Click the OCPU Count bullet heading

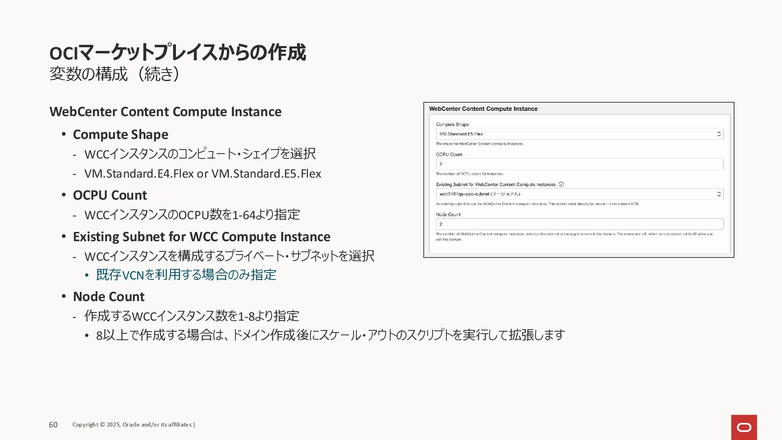(110, 195)
